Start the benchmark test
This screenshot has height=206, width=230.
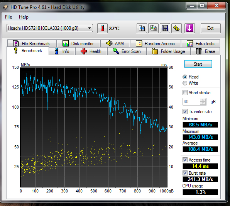coord(198,64)
